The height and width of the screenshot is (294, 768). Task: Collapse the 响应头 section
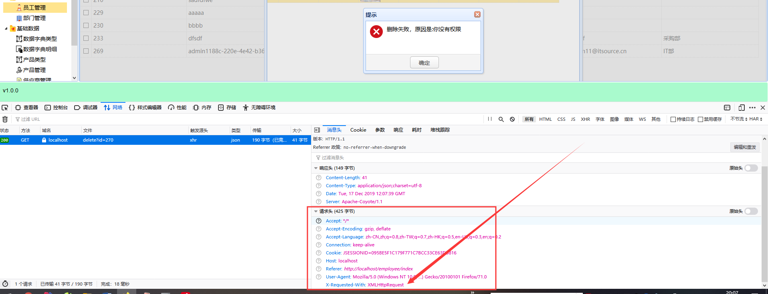316,168
